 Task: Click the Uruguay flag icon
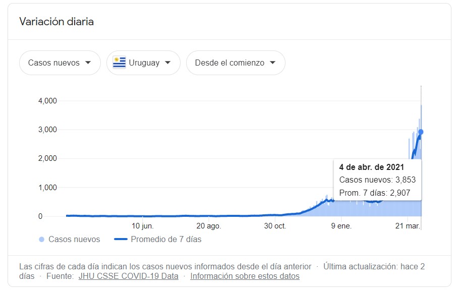coord(120,63)
